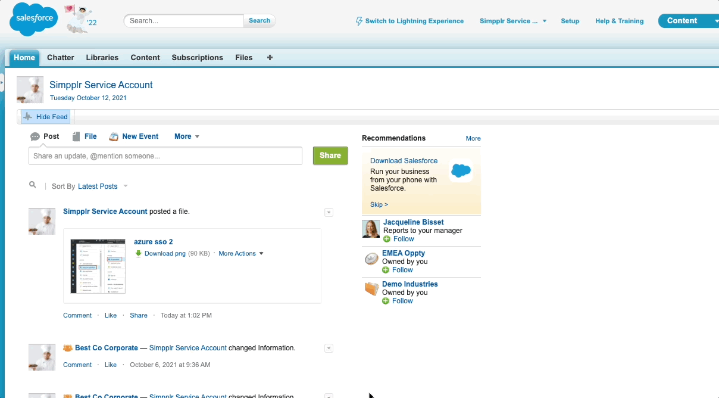Viewport: 719px width, 398px height.
Task: Comment on the azure sso post
Action: point(77,315)
